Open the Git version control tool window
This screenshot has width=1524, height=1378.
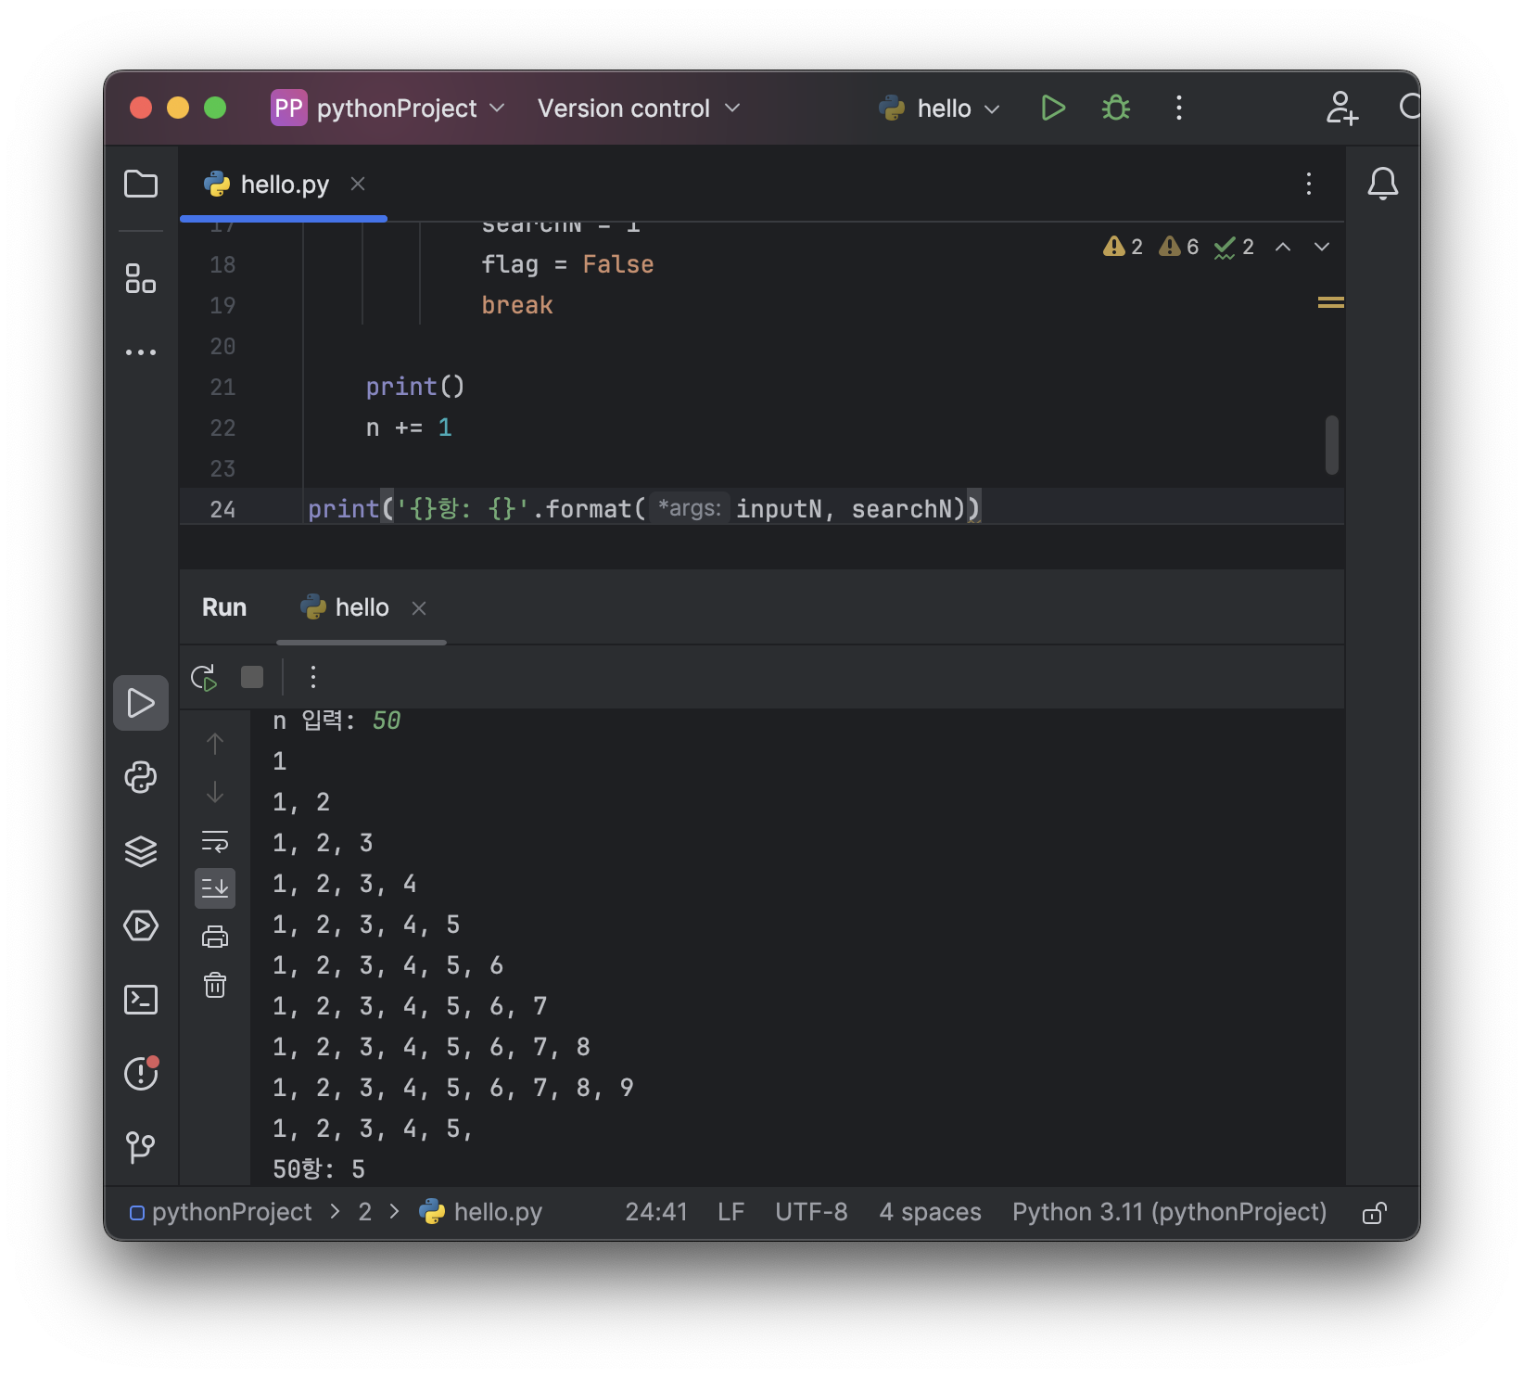(141, 1148)
